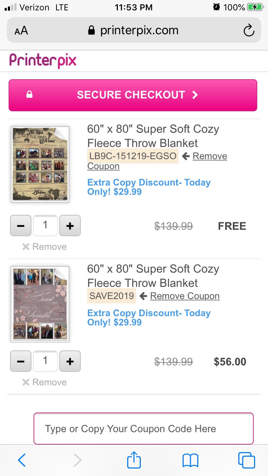268x476 pixels.
Task: Tap the padlock icon in the address bar
Action: 91,30
